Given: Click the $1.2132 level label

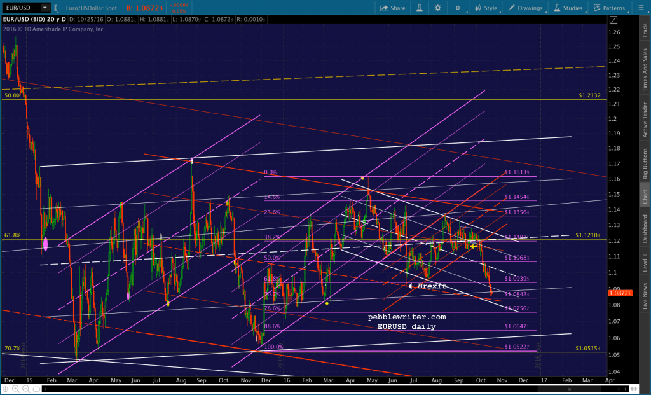Looking at the screenshot, I should (x=589, y=95).
